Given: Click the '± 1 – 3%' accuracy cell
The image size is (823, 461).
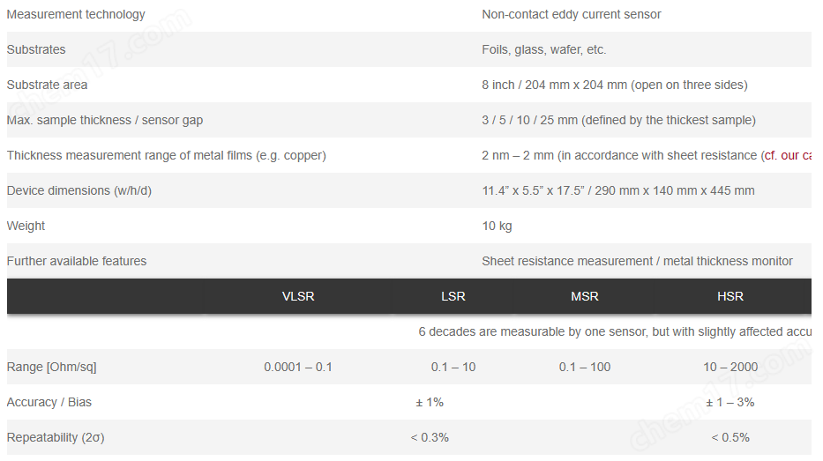Looking at the screenshot, I should [730, 402].
